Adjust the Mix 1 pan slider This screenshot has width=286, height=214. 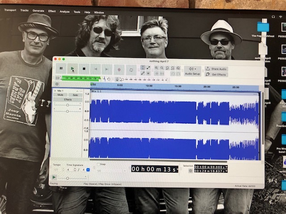pos(67,111)
